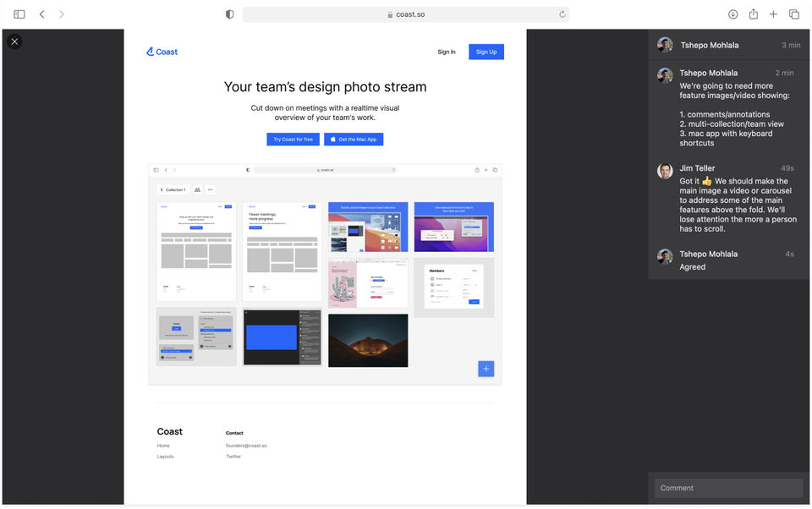The image size is (812, 509).
Task: Click the Your team's design photo stream heading
Action: (x=325, y=87)
